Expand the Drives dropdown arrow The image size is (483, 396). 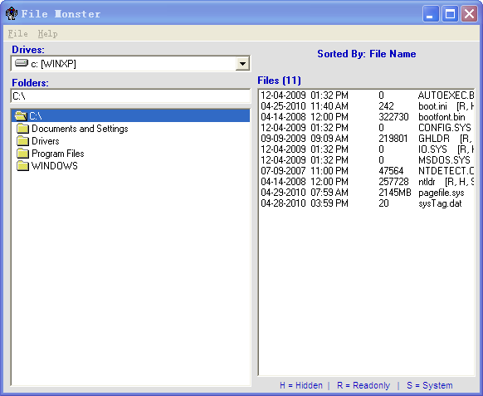click(x=242, y=64)
